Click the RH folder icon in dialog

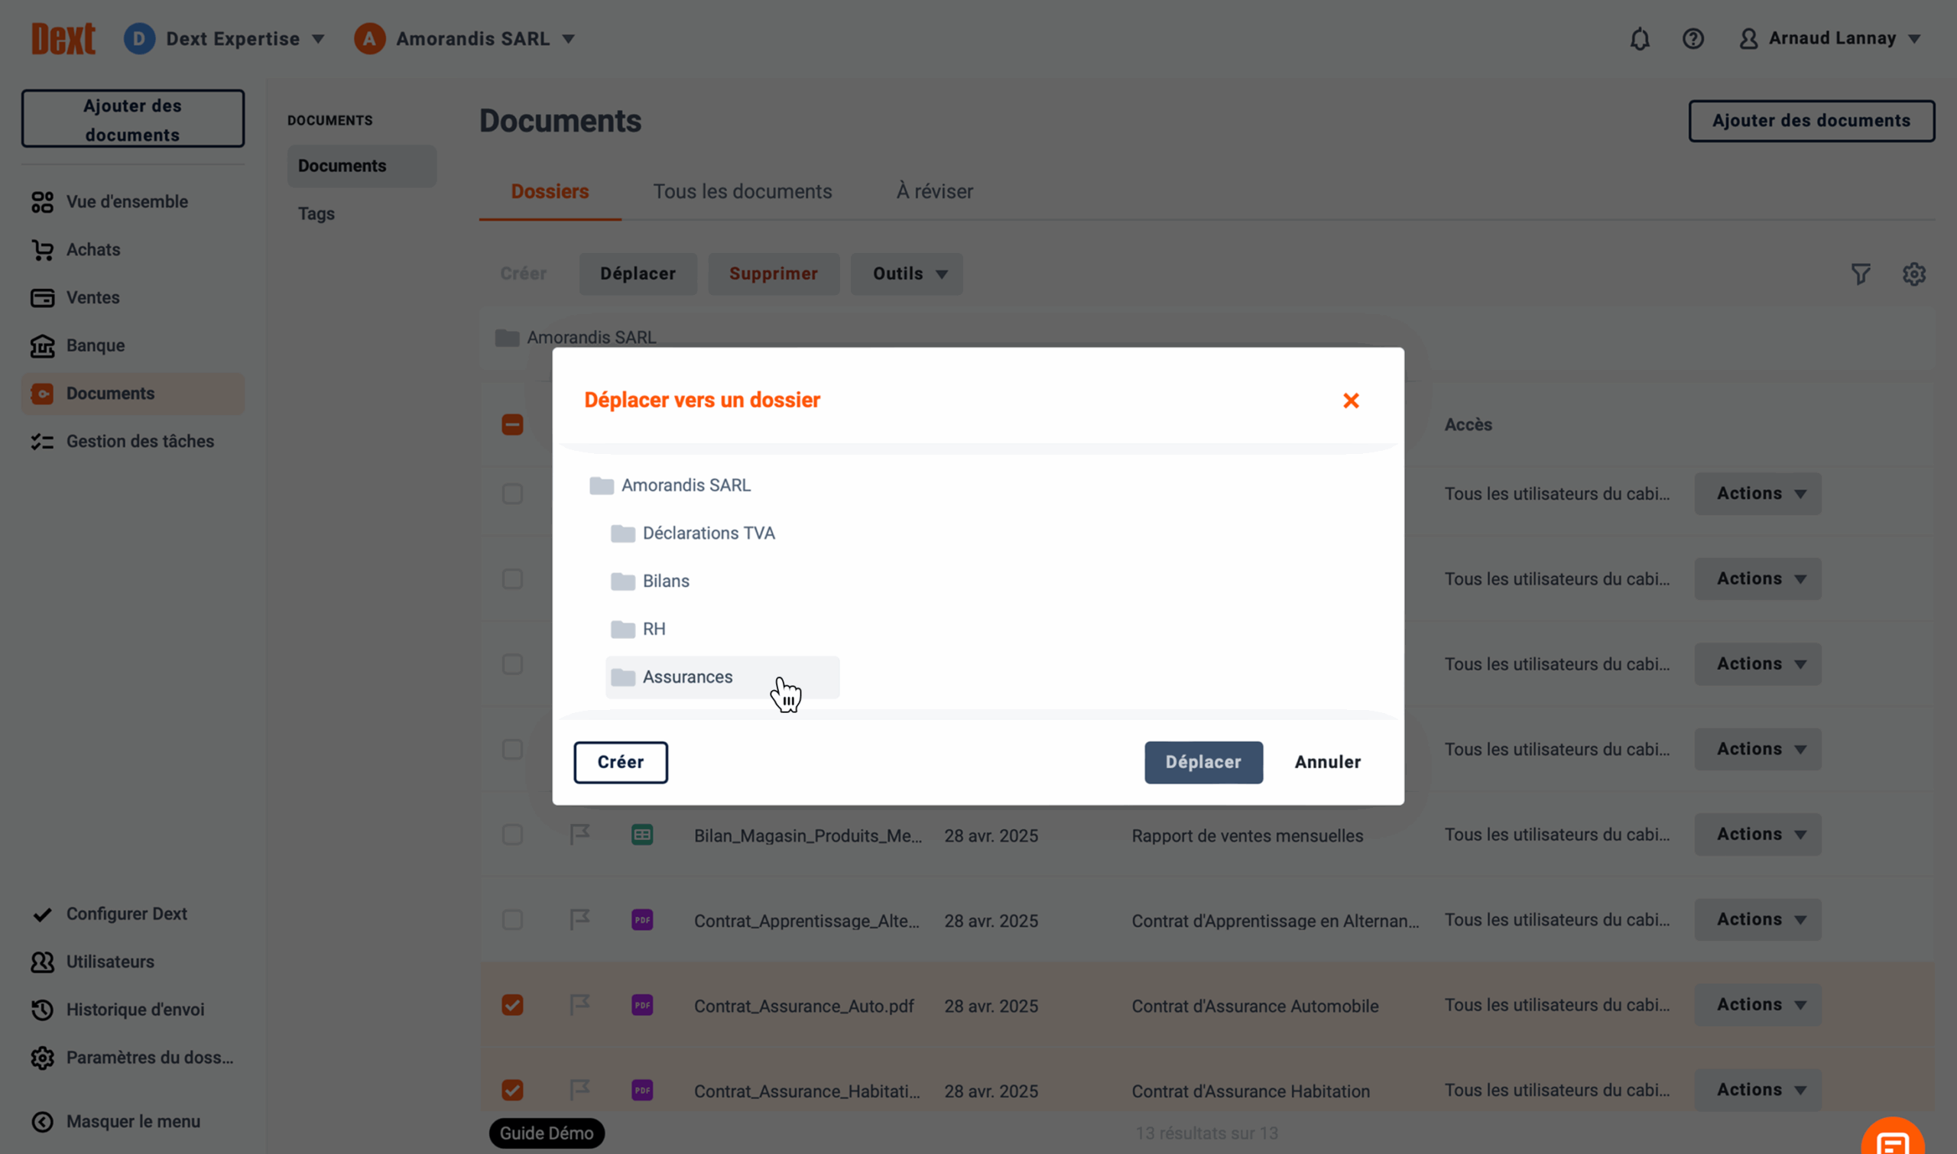622,629
